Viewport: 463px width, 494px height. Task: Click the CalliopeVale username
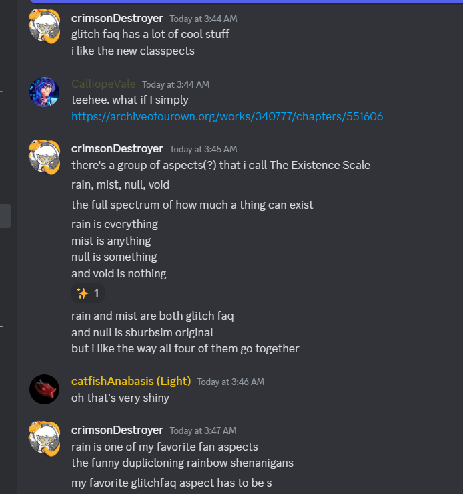[103, 84]
